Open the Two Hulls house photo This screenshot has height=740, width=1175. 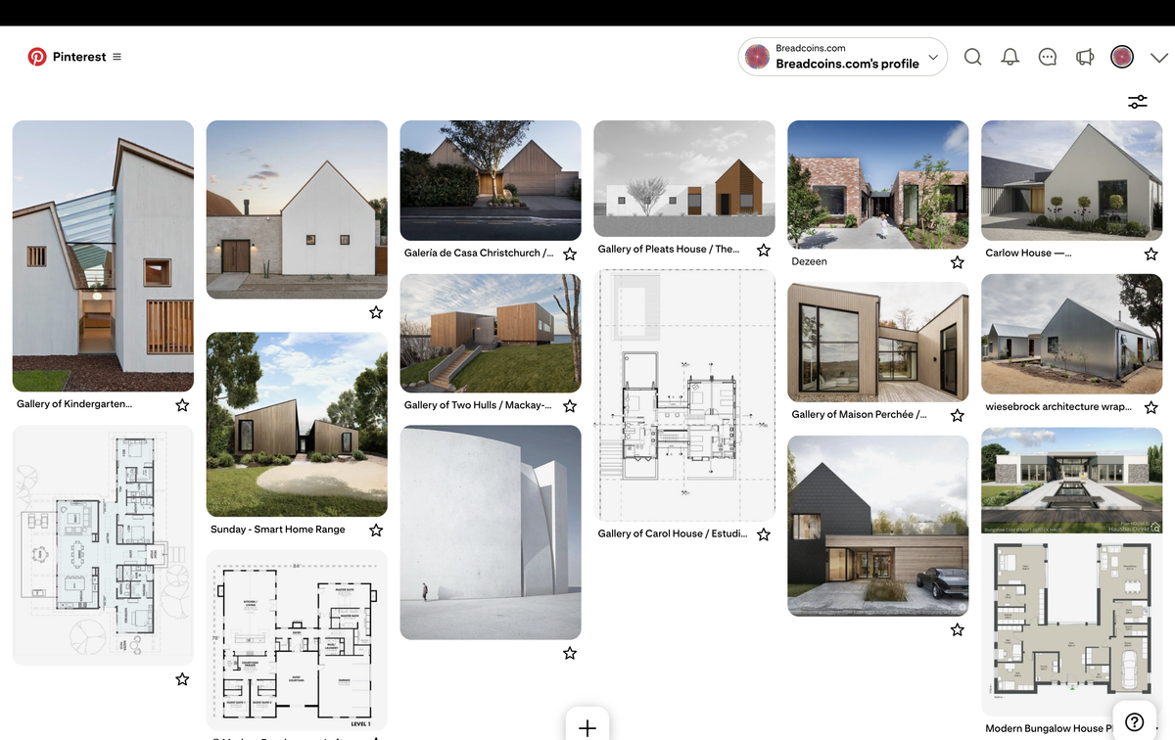491,334
